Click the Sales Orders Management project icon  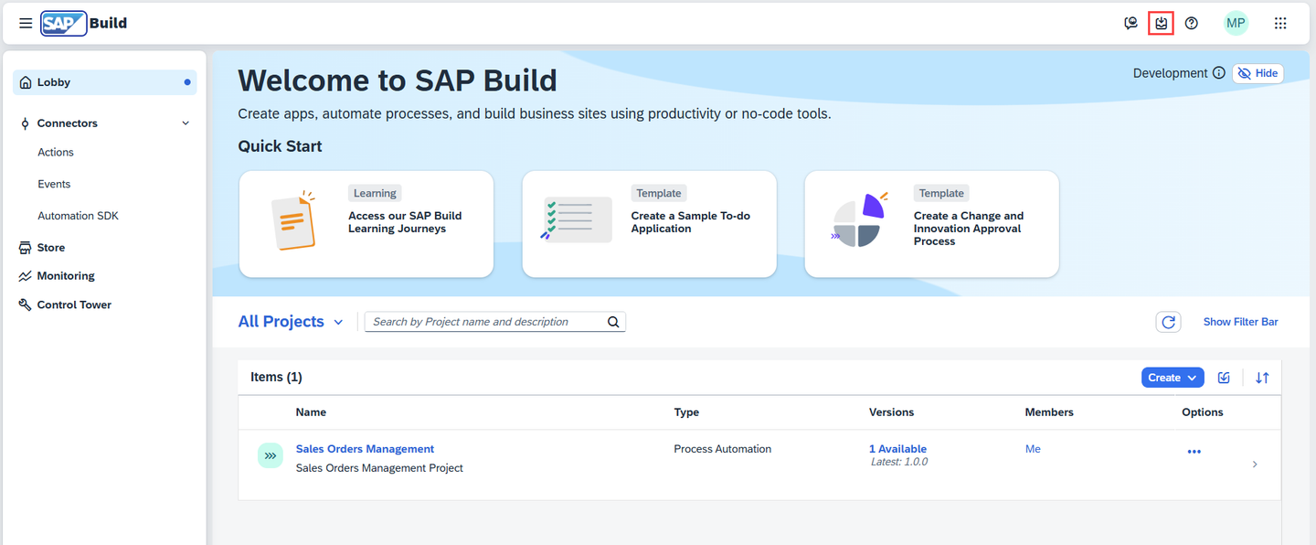[x=270, y=455]
